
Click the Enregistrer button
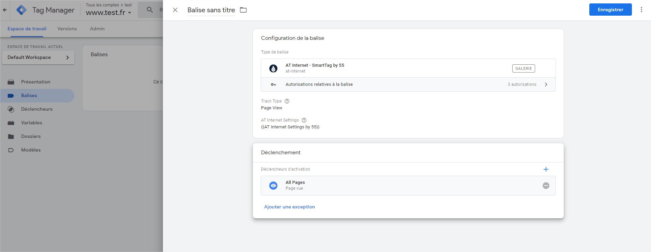(x=610, y=10)
